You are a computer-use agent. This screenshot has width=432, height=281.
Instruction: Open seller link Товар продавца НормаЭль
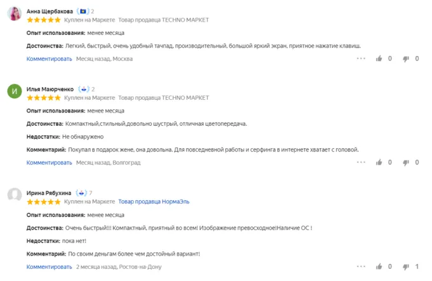[x=154, y=202]
